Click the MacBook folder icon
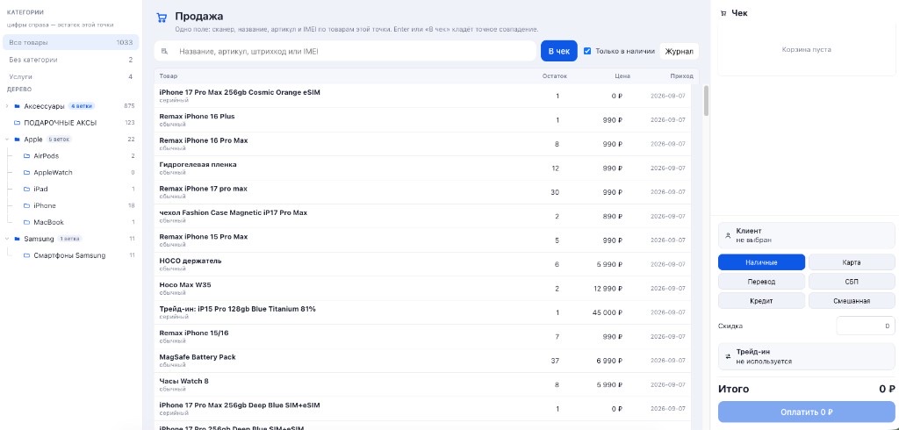Viewport: 899px width, 430px height. 27,222
